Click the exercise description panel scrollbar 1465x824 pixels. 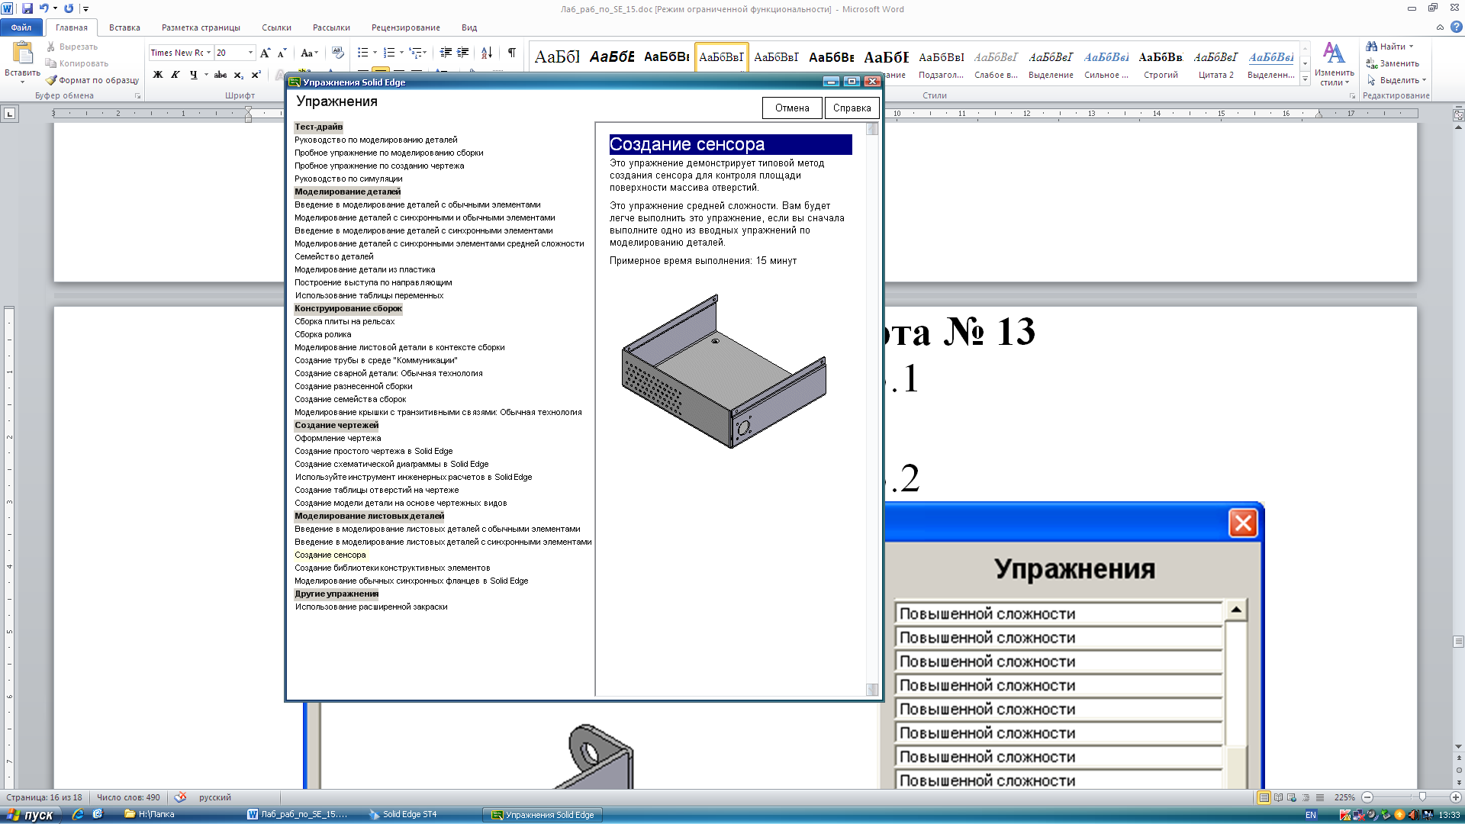point(872,410)
